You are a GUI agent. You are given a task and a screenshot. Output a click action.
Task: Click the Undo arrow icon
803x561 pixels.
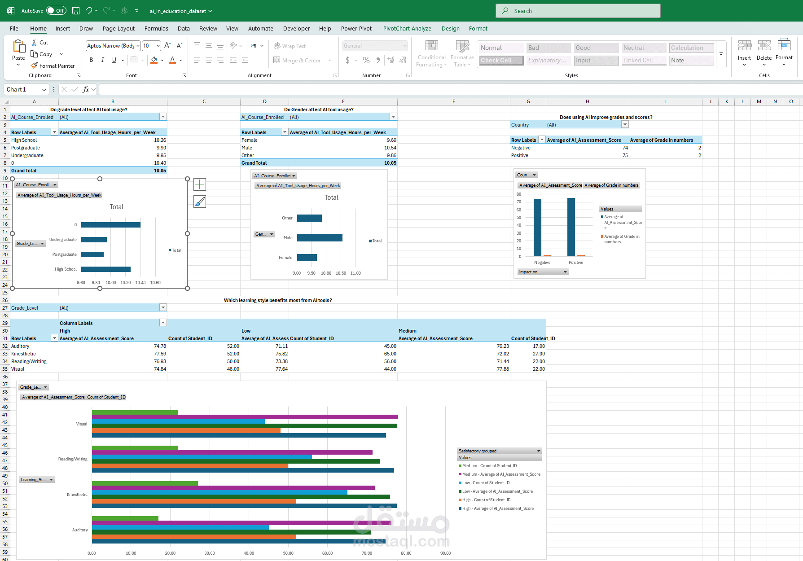pos(88,11)
